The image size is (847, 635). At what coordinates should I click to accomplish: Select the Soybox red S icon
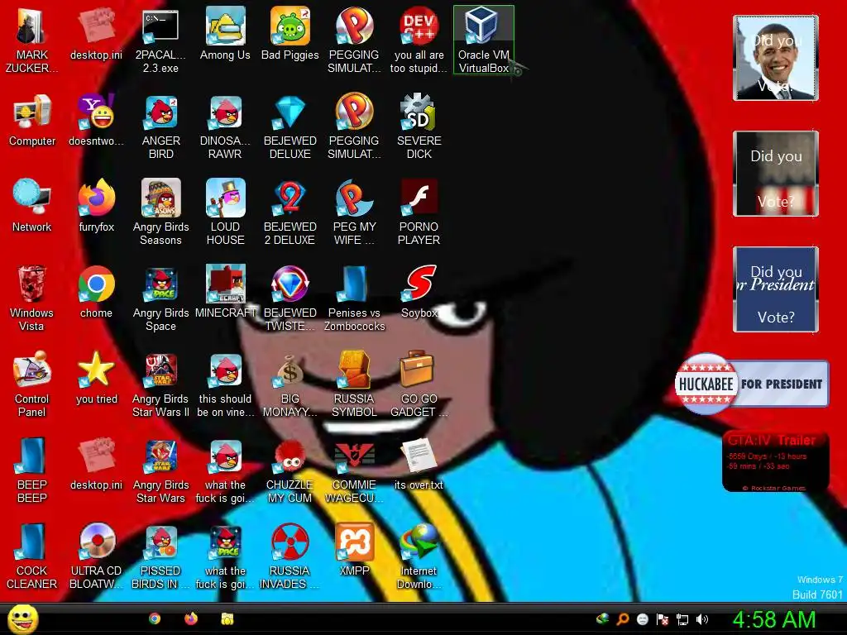pyautogui.click(x=419, y=294)
